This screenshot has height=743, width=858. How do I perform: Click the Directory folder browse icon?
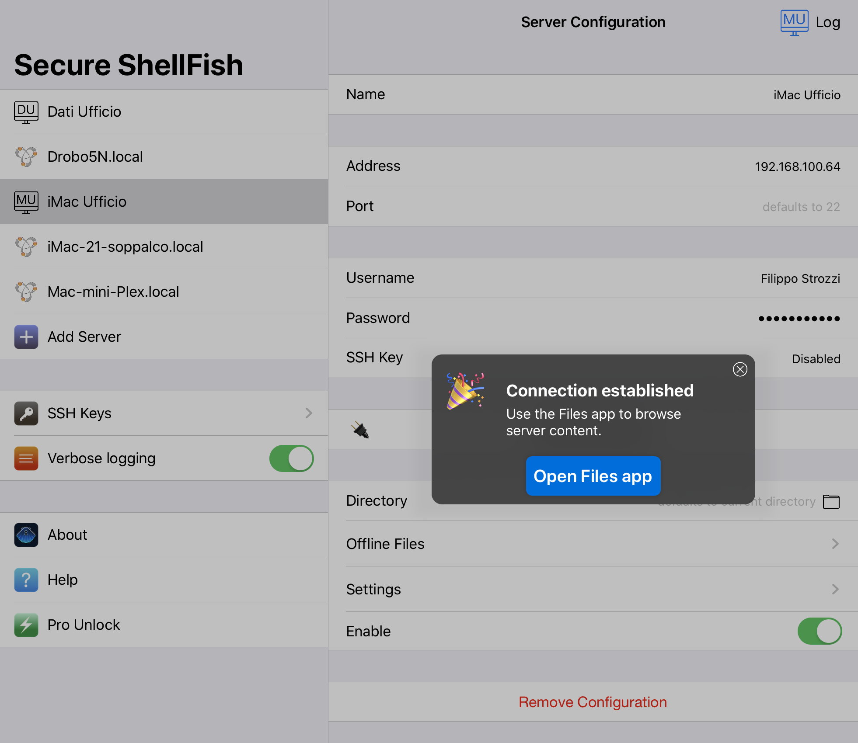click(x=831, y=501)
